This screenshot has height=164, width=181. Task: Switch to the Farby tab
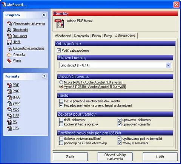(x=108, y=36)
